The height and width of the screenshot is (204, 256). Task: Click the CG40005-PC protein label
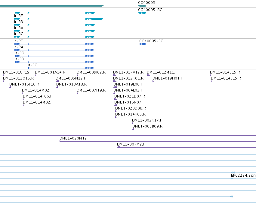coord(151,41)
